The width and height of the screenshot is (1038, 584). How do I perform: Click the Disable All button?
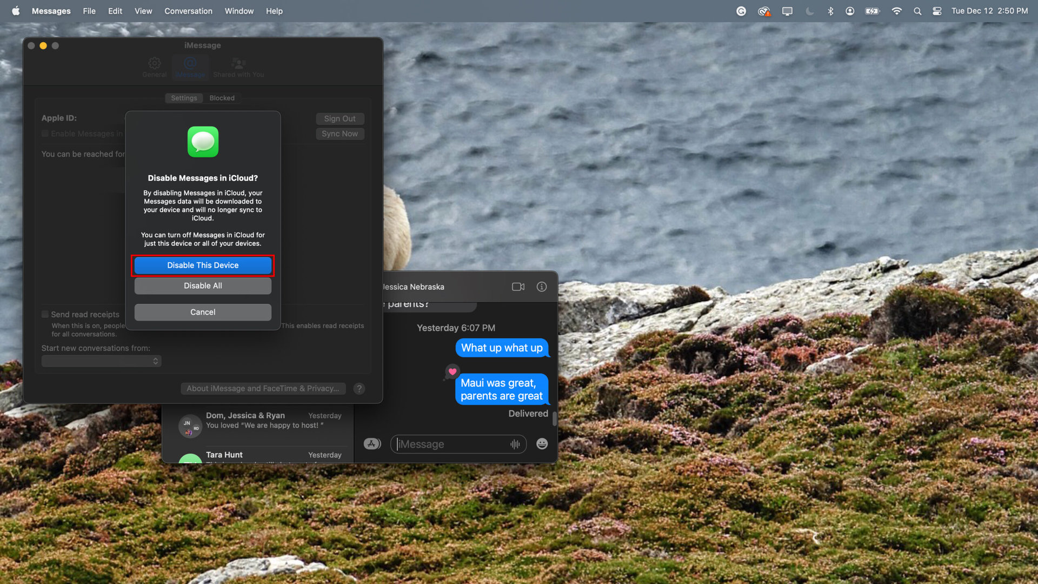pyautogui.click(x=203, y=286)
